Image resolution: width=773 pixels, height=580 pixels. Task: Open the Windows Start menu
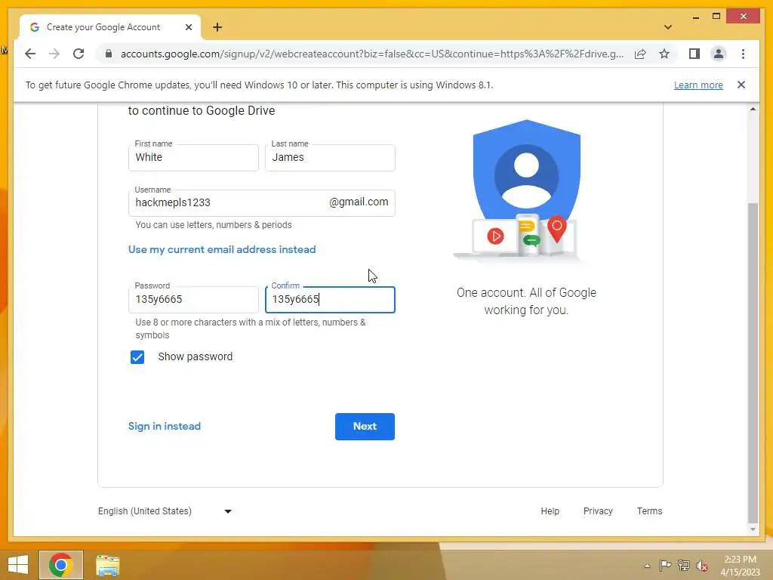(18, 565)
